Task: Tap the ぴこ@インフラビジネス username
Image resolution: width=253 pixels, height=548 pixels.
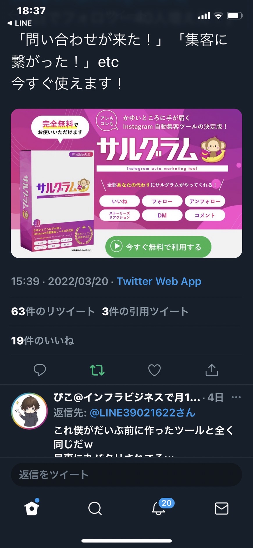Action: [x=127, y=397]
